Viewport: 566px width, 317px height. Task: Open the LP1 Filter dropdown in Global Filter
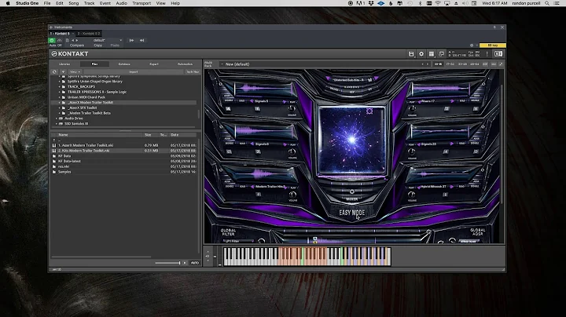(238, 241)
